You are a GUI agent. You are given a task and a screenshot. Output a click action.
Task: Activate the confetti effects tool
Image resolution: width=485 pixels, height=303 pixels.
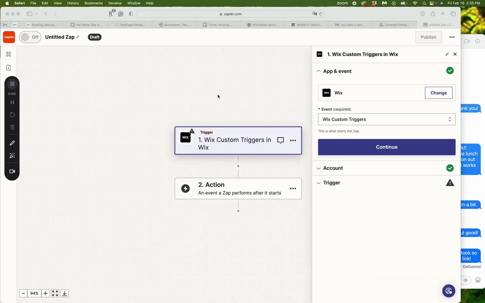[x=12, y=156]
